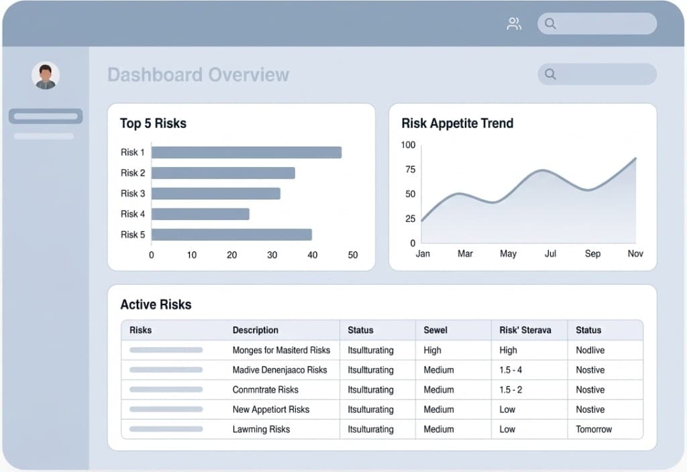
Task: Click the magnifier in the top search bar
Action: click(550, 23)
